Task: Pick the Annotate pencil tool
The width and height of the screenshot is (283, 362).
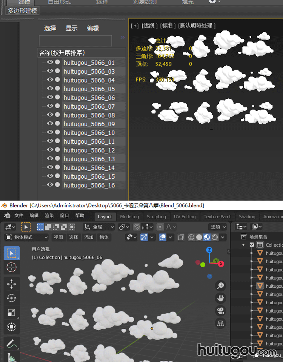Action: [11, 343]
